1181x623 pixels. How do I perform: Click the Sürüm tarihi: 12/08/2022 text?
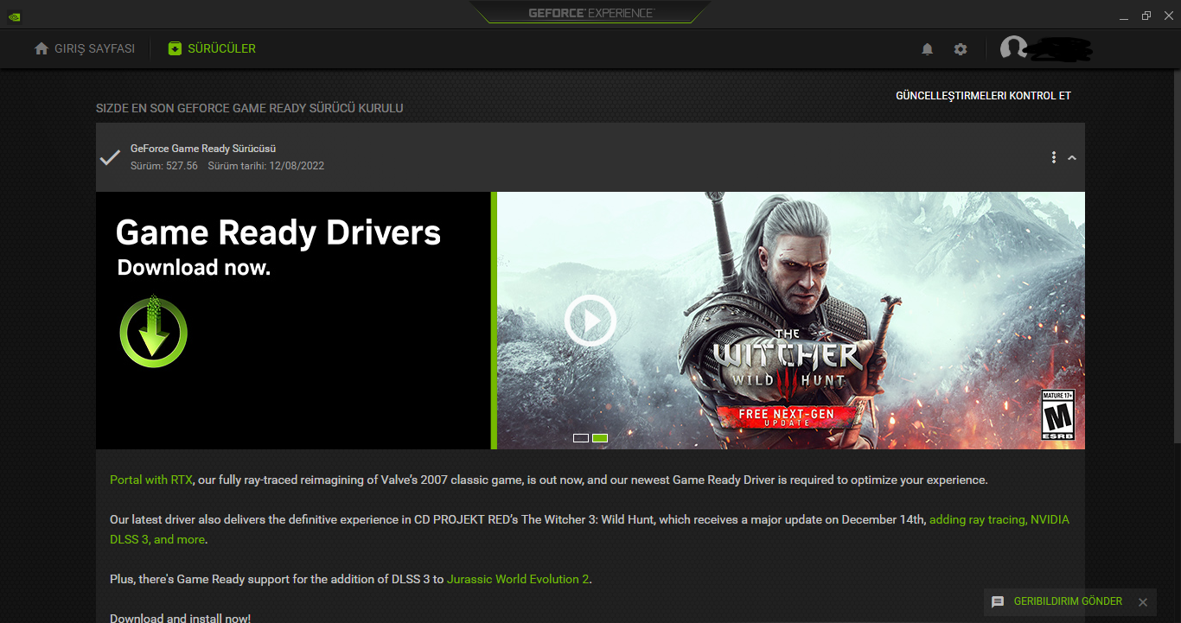point(266,166)
